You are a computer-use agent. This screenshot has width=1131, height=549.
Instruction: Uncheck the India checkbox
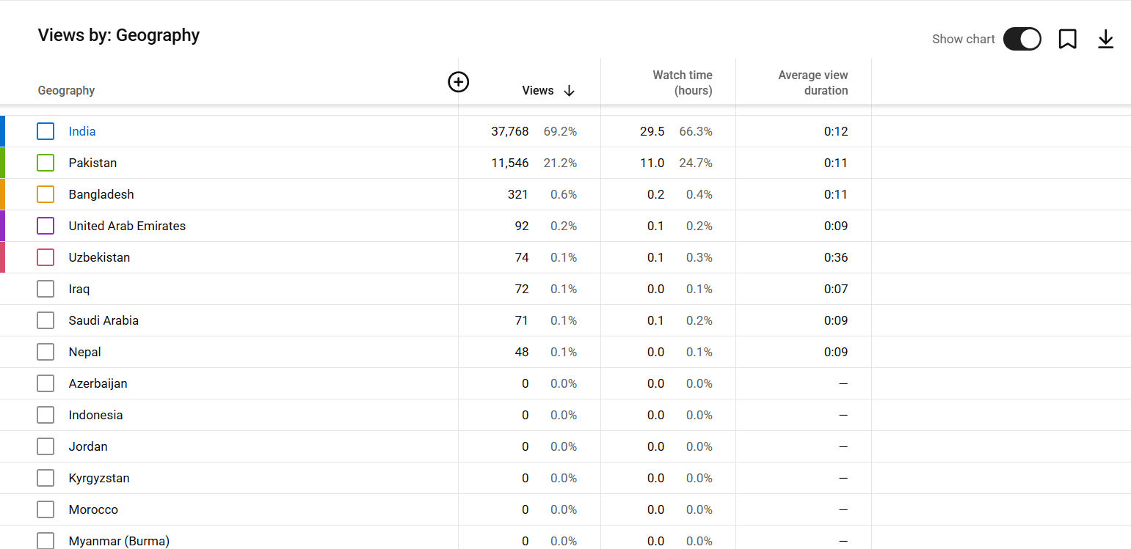(46, 131)
